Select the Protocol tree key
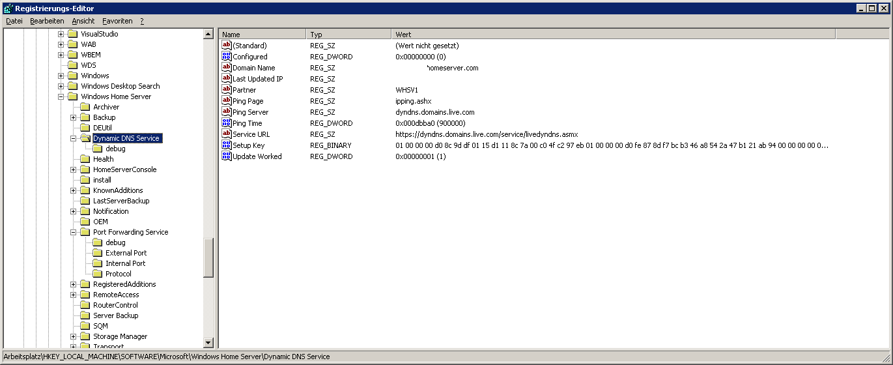Viewport: 893px width, 365px height. (119, 274)
